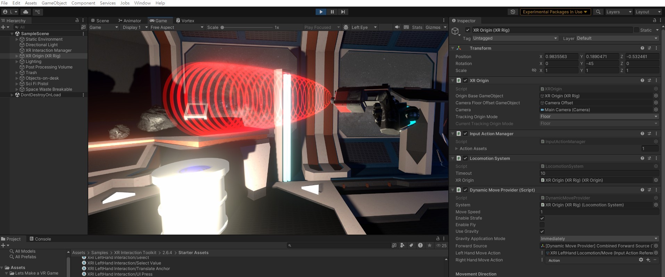Click the favorites star icon in Project
The width and height of the screenshot is (665, 277).
(x=430, y=245)
